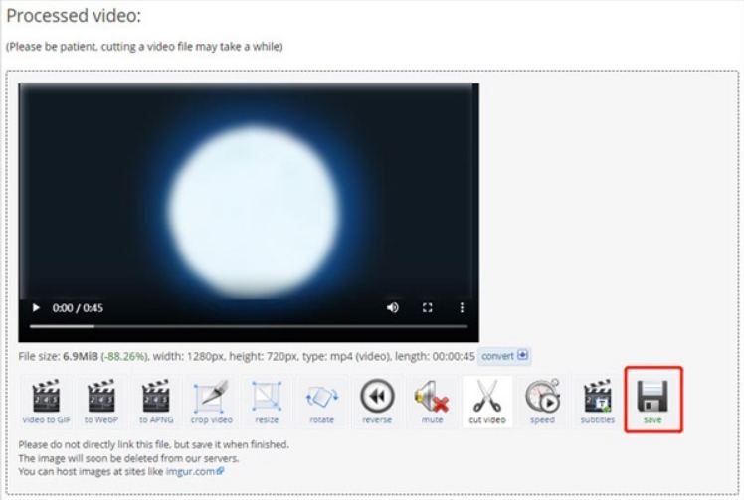Save the processed video
The width and height of the screenshot is (744, 500).
click(652, 402)
